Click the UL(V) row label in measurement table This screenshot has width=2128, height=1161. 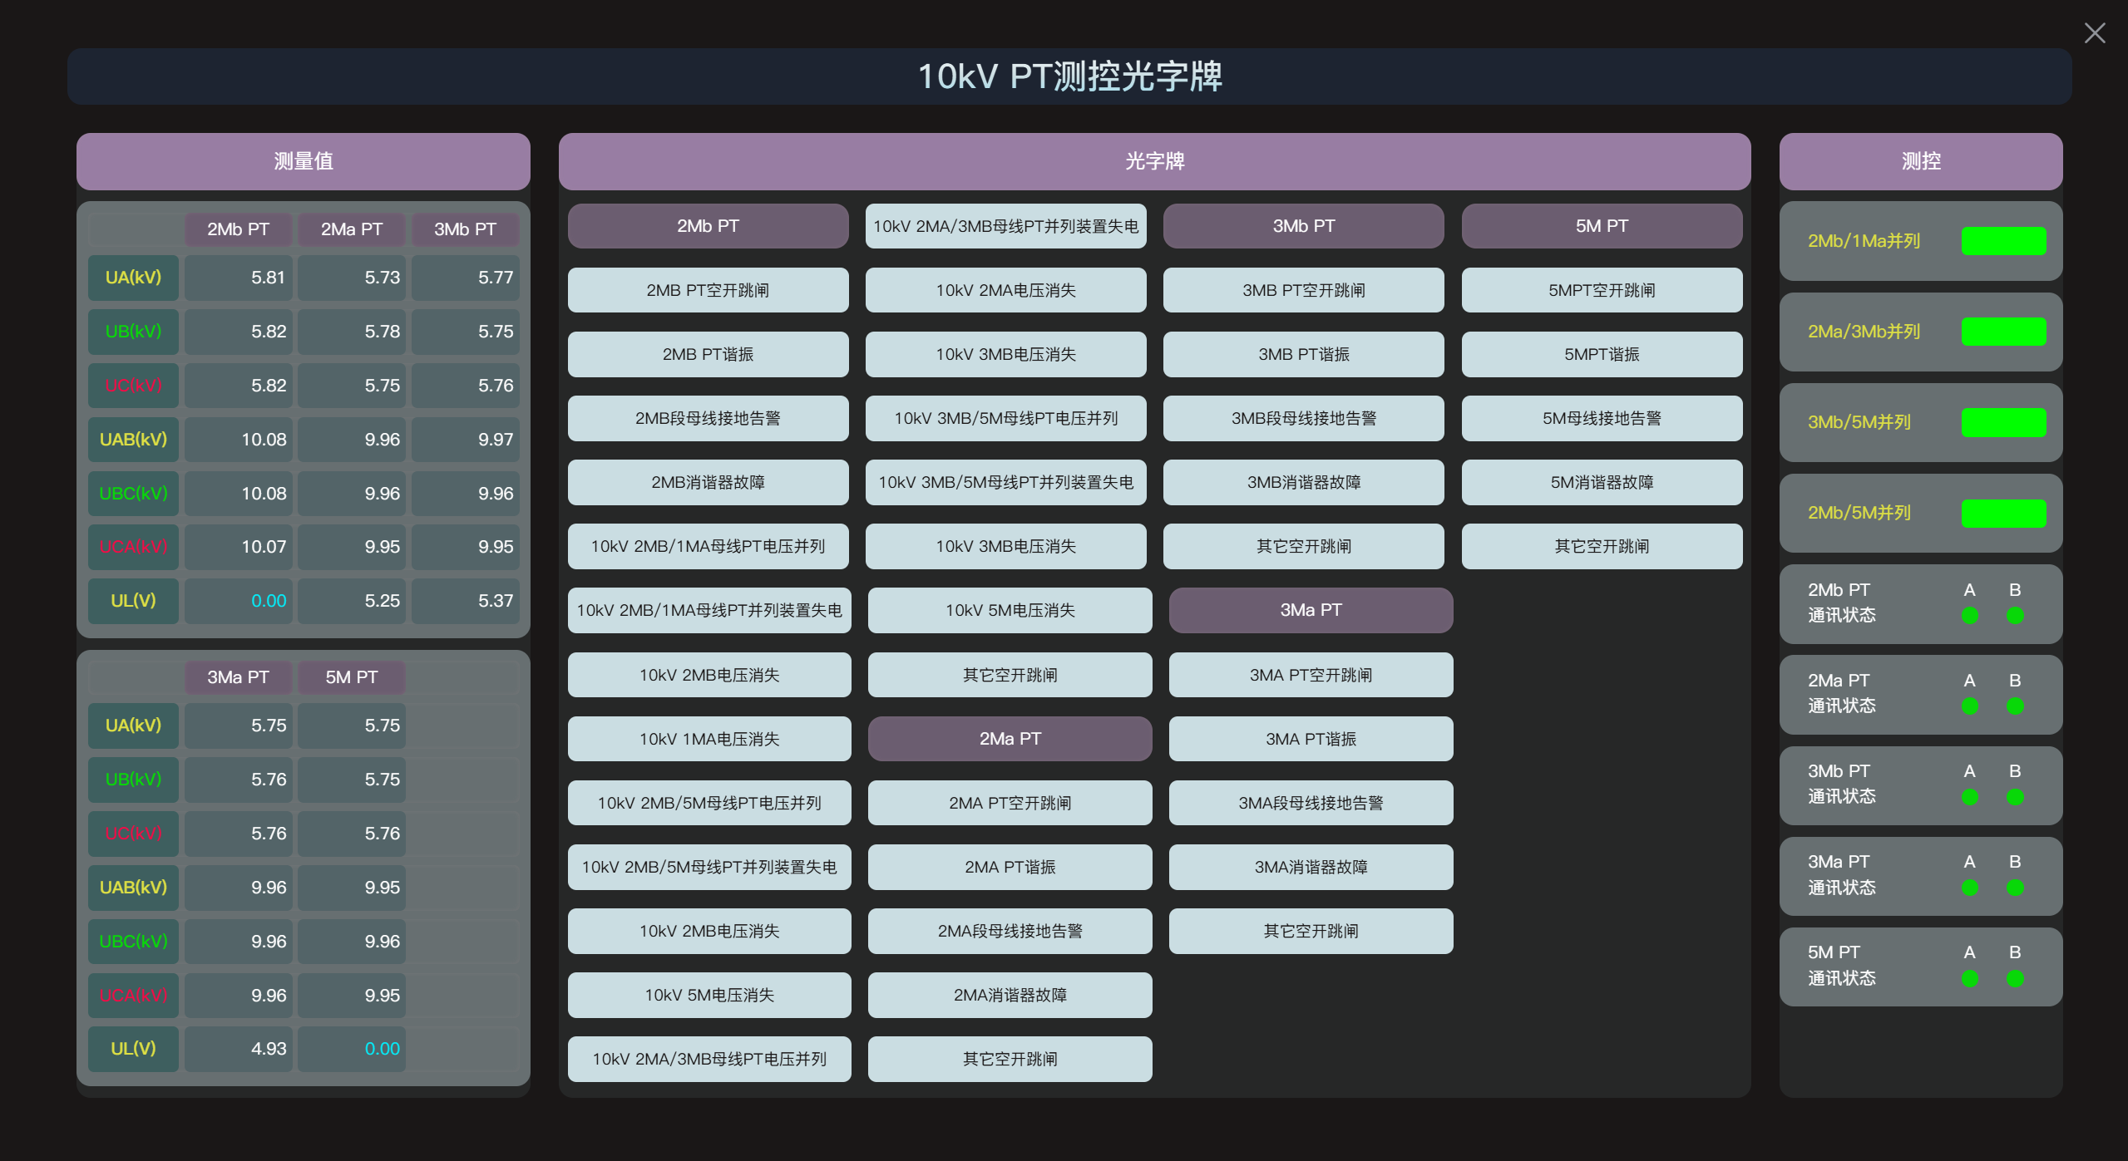[x=132, y=600]
